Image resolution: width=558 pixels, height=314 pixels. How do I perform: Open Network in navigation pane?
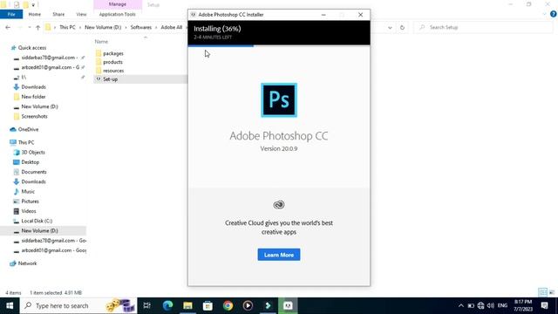(27, 263)
